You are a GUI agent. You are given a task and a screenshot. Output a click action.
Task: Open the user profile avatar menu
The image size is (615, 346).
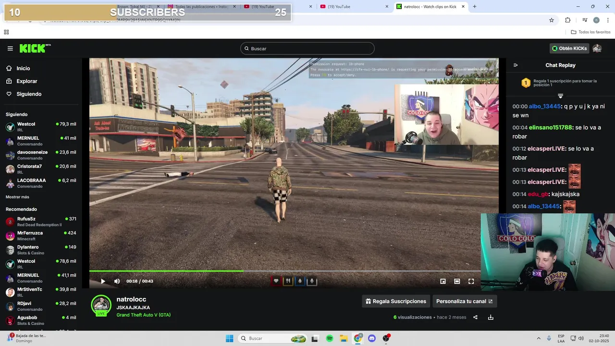[597, 49]
